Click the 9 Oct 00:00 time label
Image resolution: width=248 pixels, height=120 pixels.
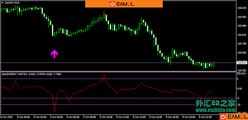coord(24,117)
